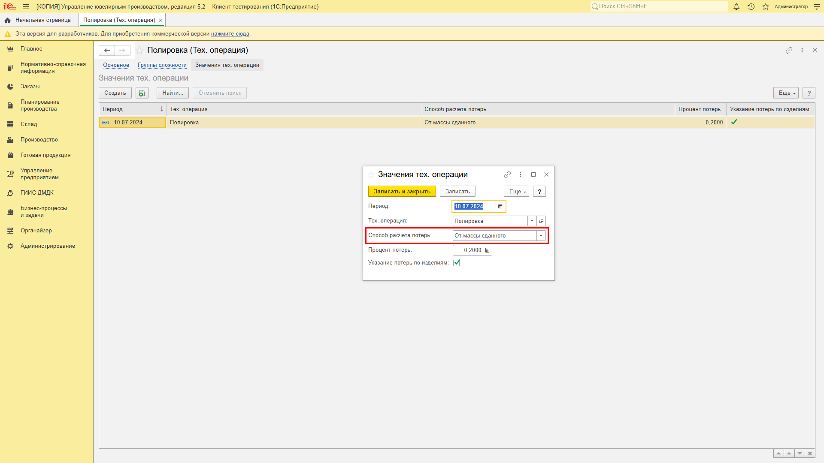Image resolution: width=824 pixels, height=463 pixels.
Task: Click Создать button
Action: (115, 93)
